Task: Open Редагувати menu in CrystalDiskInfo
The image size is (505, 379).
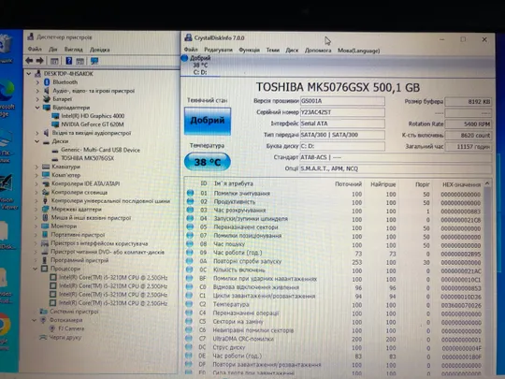Action: click(x=218, y=50)
